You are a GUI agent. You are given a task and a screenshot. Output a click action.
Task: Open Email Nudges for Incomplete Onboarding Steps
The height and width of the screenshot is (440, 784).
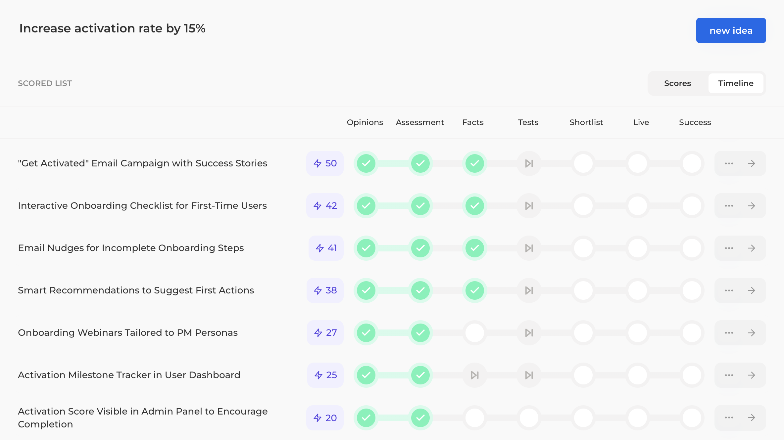pyautogui.click(x=131, y=248)
